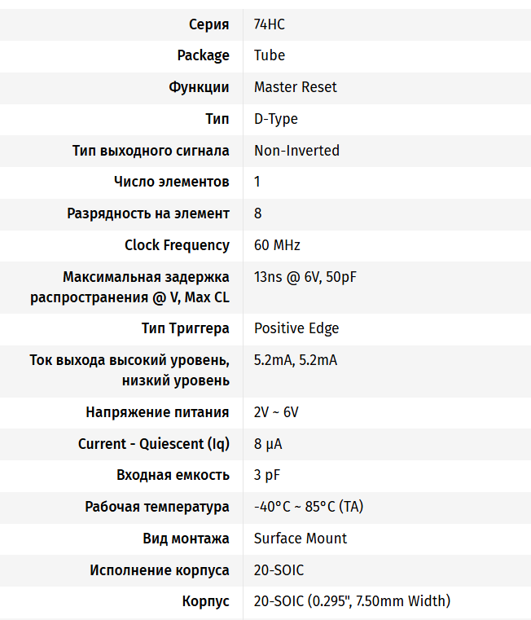The height and width of the screenshot is (620, 531).
Task: Click the "3 pF" input capacitance value
Action: click(x=267, y=475)
